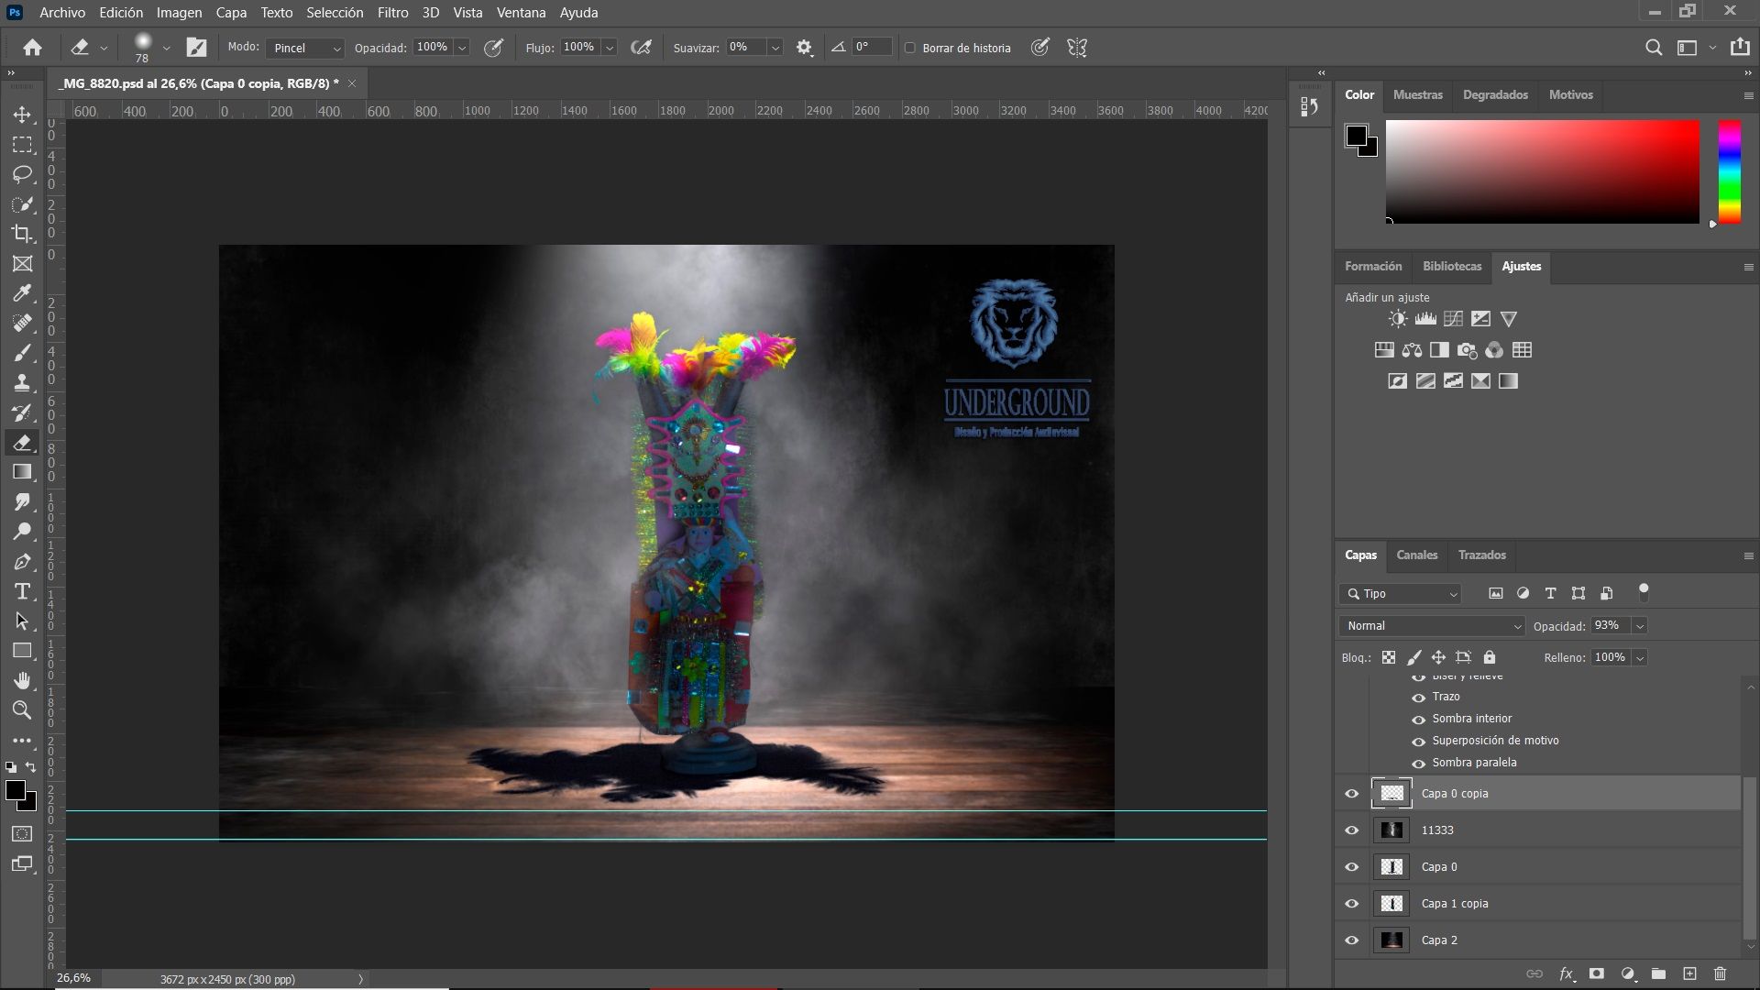Screen dimensions: 1760x990
Task: Switch to the Canales tab
Action: 1416,555
